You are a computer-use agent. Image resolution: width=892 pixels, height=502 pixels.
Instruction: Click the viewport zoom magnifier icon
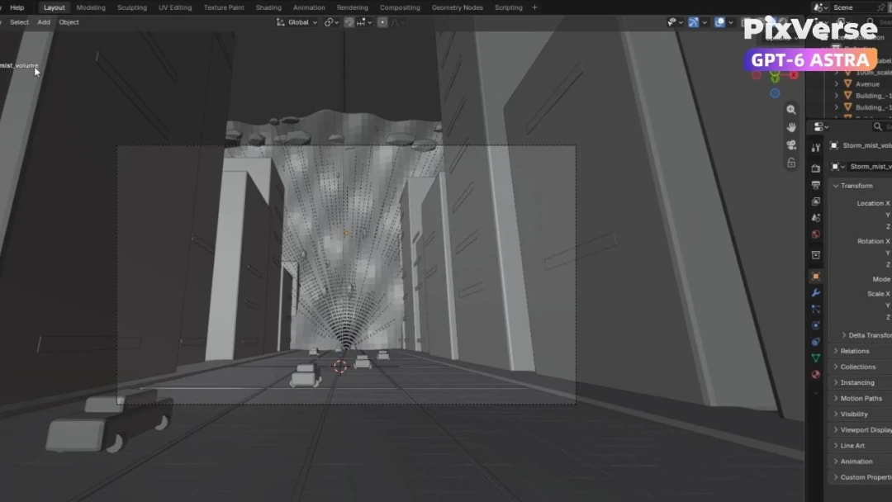791,110
